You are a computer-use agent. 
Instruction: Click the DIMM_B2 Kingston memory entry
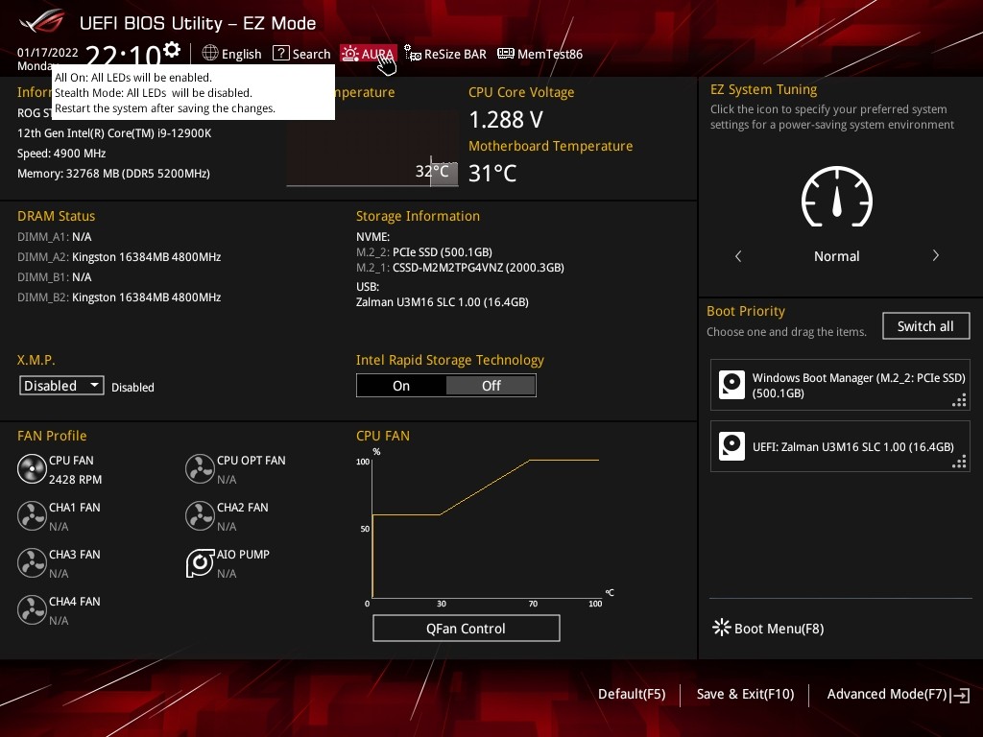point(119,297)
